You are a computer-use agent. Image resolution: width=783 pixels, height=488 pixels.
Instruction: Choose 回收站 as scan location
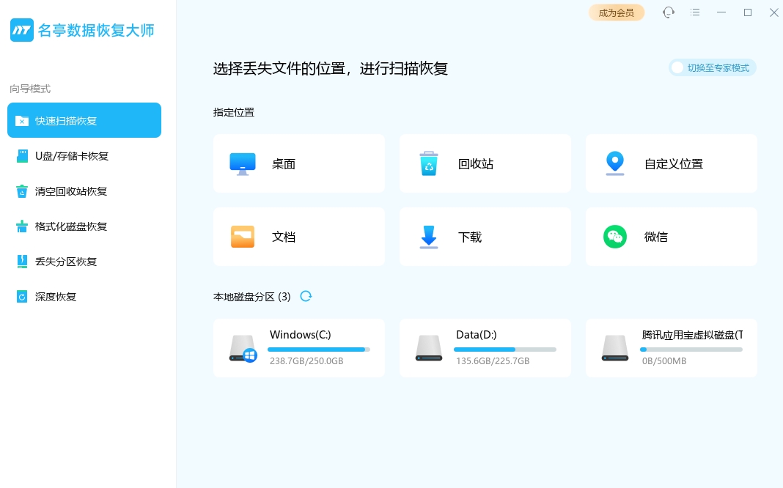tap(485, 163)
